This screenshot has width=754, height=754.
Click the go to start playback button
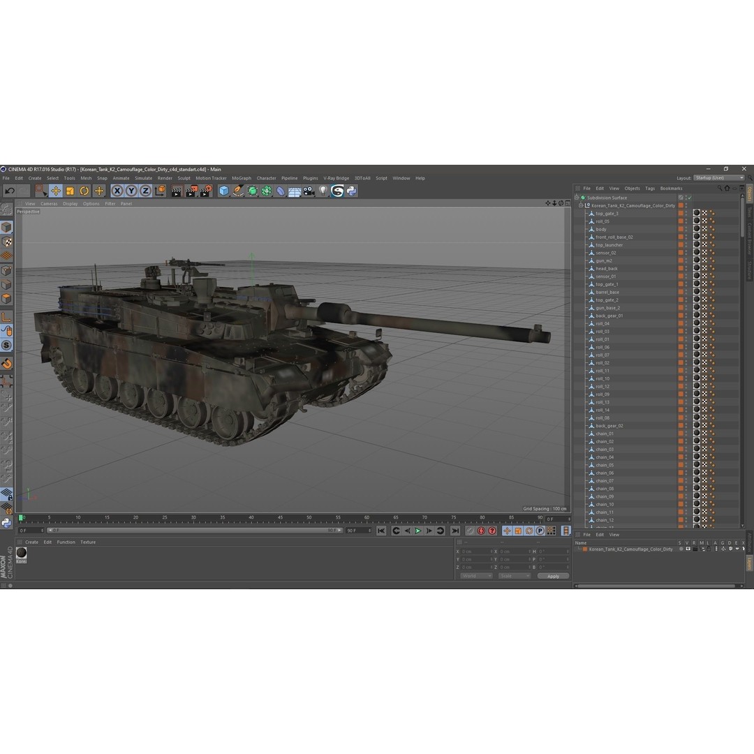coord(381,531)
